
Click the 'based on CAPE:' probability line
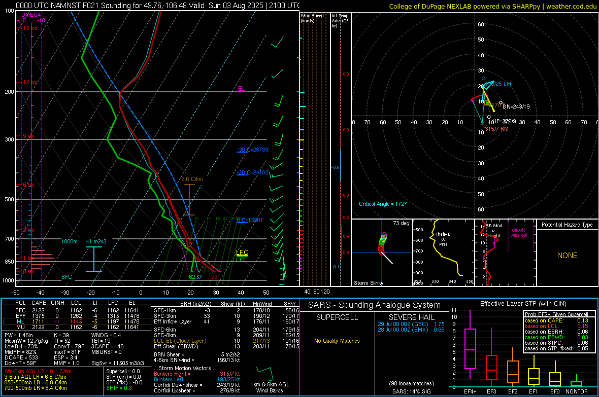coord(556,320)
